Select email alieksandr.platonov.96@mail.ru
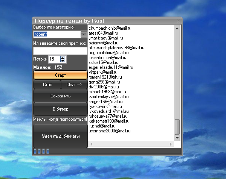 [x=116, y=48]
